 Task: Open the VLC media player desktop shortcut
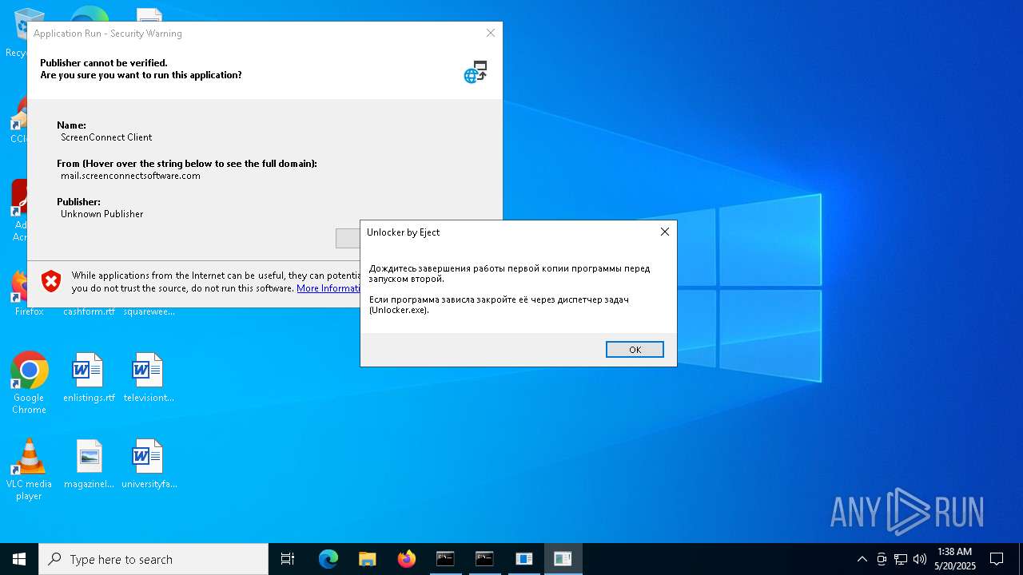tap(29, 470)
